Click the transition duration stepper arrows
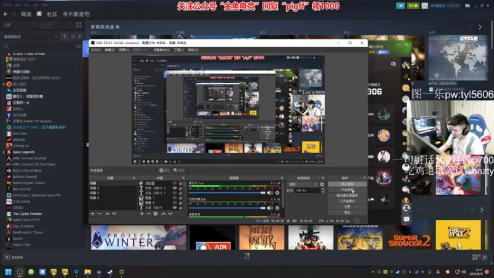 322,190
